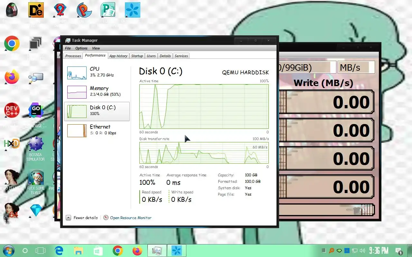Launch the red number 2 desktop shortcut

tap(60, 10)
